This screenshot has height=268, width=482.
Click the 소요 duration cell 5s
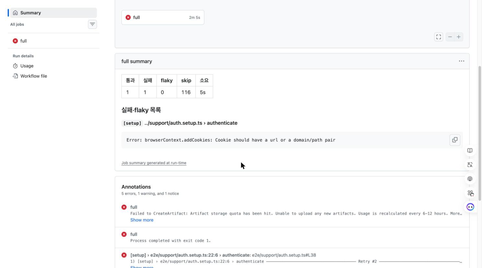(x=204, y=92)
